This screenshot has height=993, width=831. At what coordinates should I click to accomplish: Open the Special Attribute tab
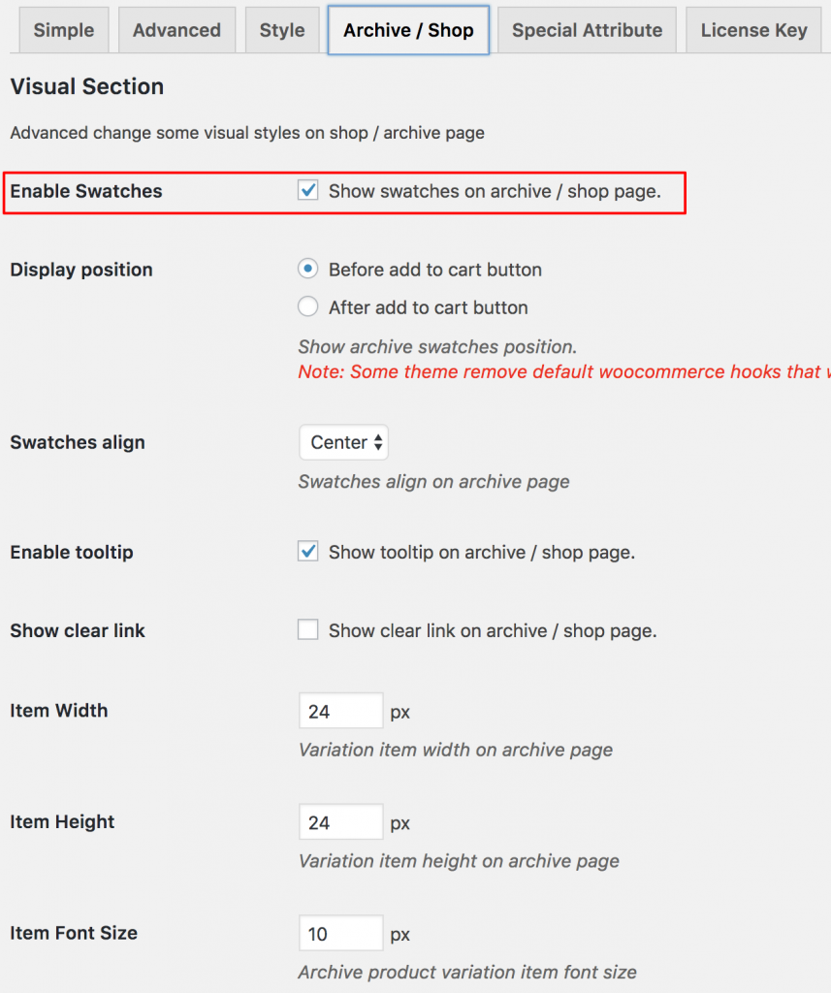pyautogui.click(x=586, y=30)
